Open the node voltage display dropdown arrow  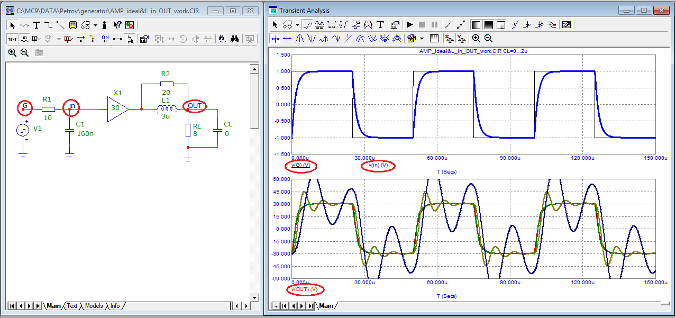[59, 39]
